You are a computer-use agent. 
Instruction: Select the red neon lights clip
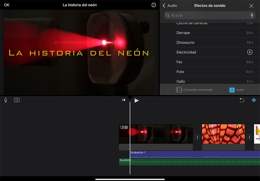pyautogui.click(x=223, y=134)
